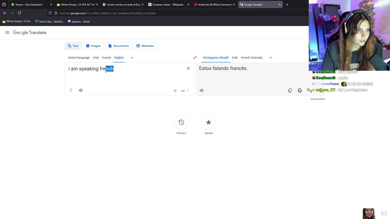Switch to European values Wikipedia tab
The image size is (390, 219).
[168, 5]
